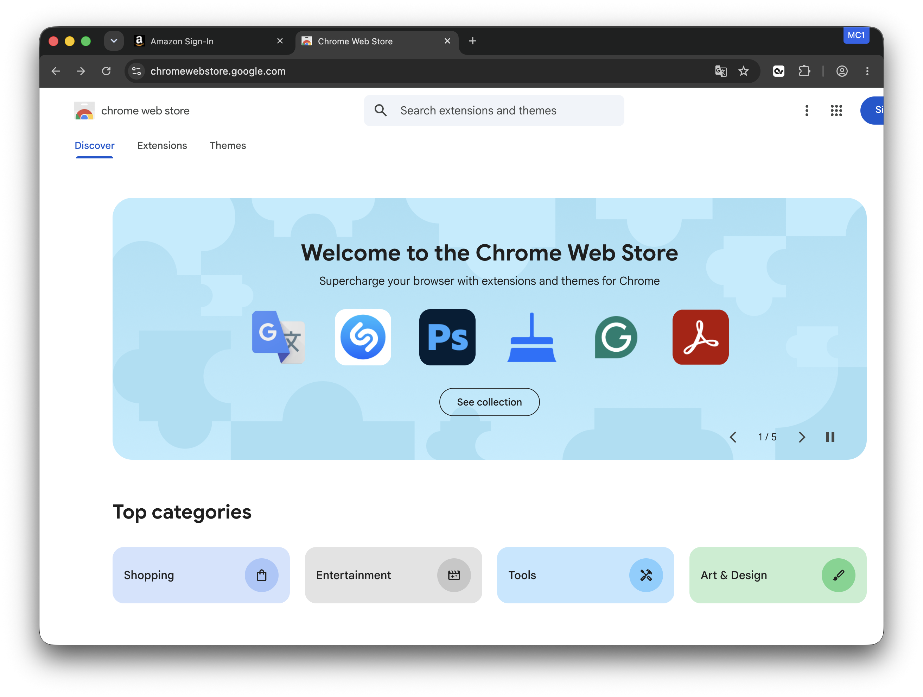923x697 pixels.
Task: Expand the tab search dropdown arrow
Action: 114,41
